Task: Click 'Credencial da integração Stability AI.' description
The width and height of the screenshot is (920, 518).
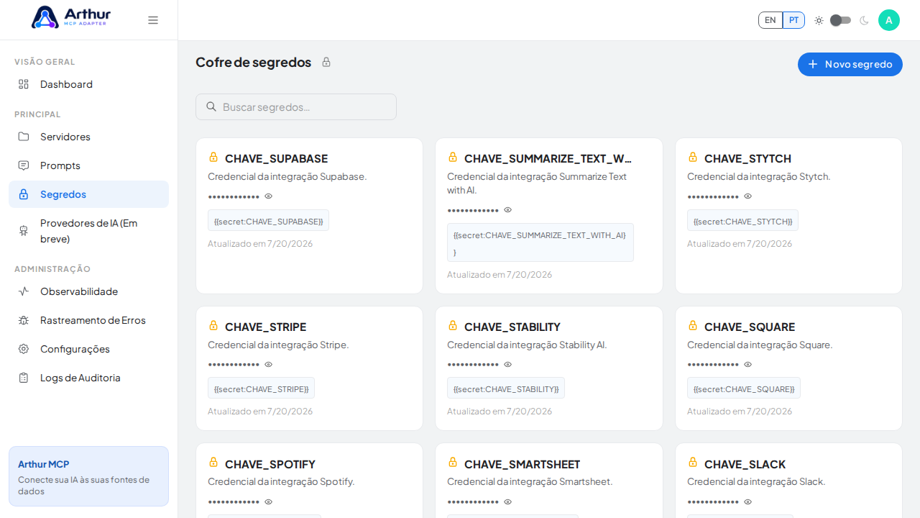Action: [527, 345]
